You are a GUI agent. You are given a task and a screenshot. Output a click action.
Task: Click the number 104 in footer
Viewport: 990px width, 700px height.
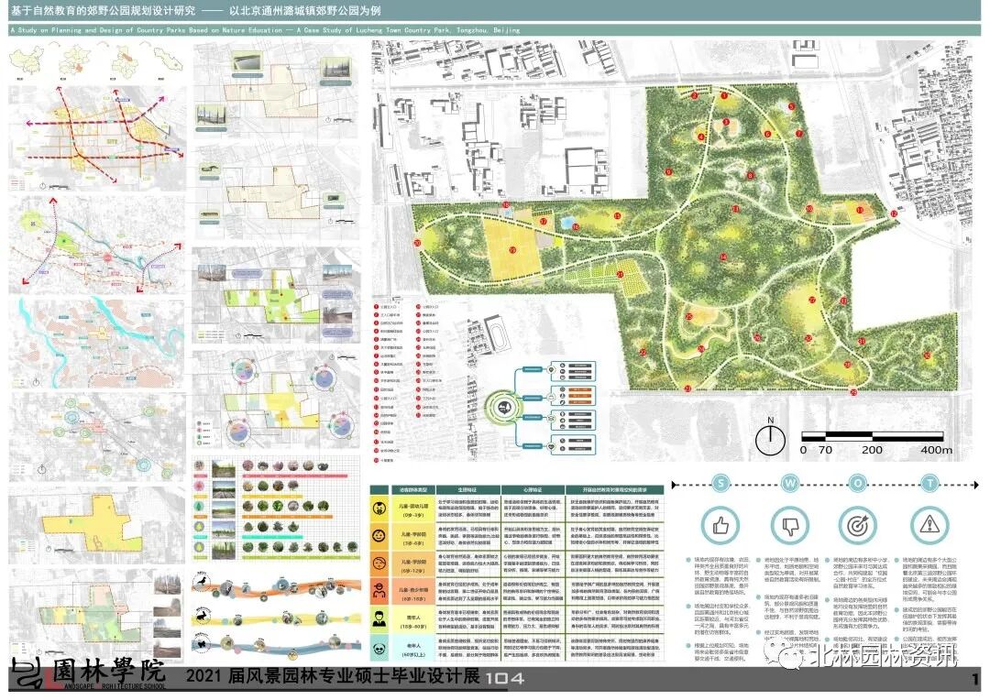click(x=504, y=679)
